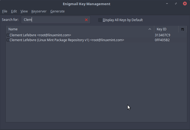Screen dimensions: 190x130
Task: Expand the Clement Lefebvre 313407C9 key entry
Action: 8,35
